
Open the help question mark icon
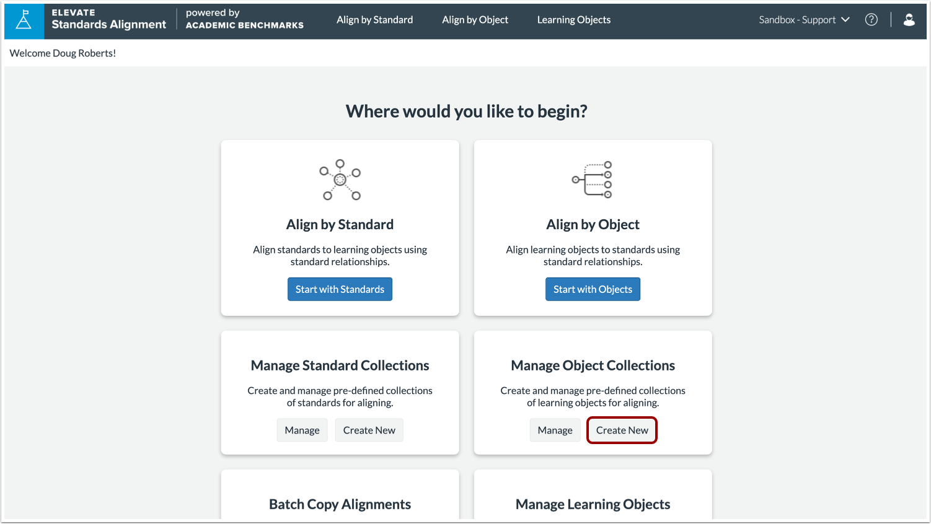871,20
